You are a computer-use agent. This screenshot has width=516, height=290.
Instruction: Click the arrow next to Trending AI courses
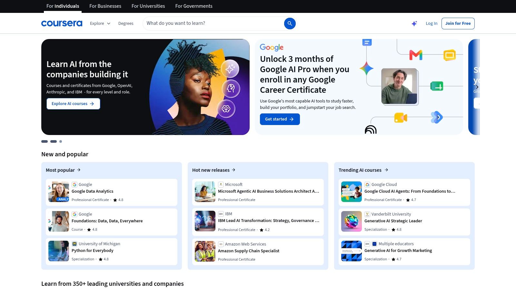386,170
